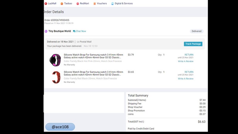Open Digital & Services
The height and width of the screenshot is (134, 238).
click(123, 3)
